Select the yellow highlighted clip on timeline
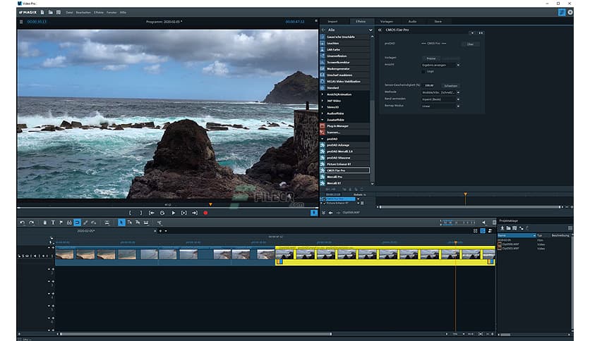Viewport: 590px width, 341px height. [385, 255]
